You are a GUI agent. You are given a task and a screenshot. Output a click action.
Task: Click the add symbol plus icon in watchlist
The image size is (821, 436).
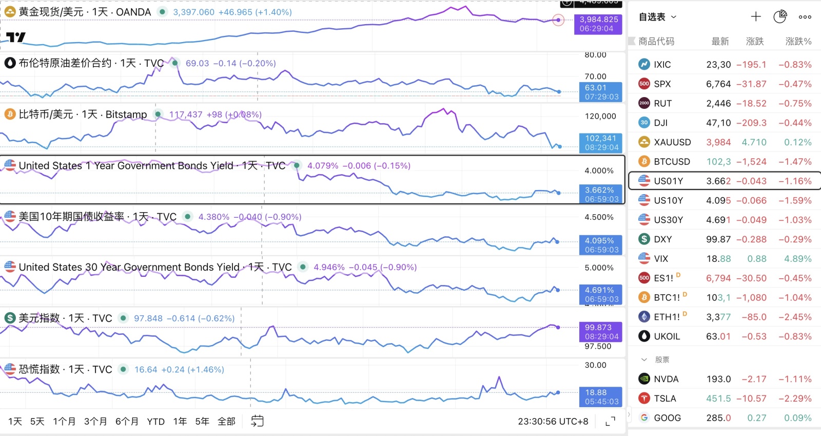[756, 16]
